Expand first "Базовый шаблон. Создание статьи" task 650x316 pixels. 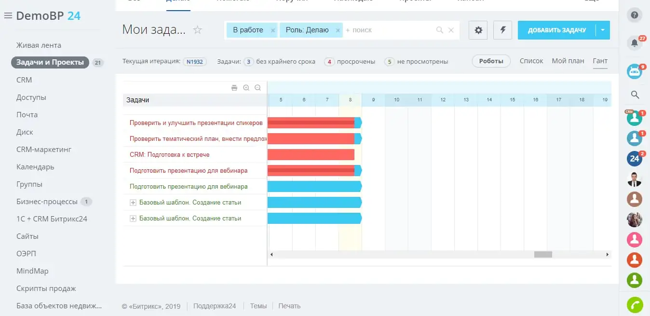133,203
